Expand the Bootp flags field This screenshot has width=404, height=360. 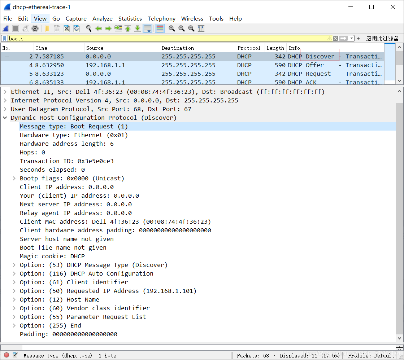coord(14,178)
